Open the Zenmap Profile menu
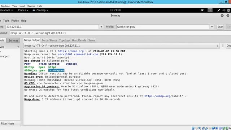231x130 pixels. coord(15,21)
